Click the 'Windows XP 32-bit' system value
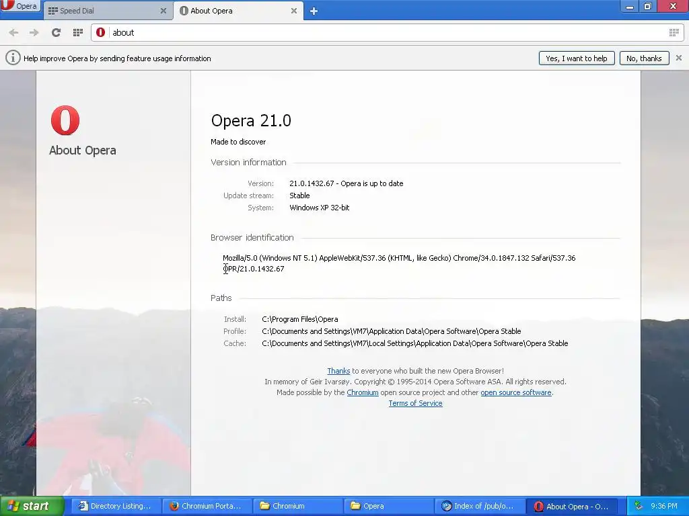The image size is (689, 516). (320, 208)
